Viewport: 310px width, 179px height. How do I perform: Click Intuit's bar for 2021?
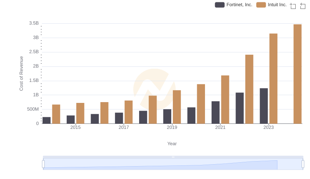(x=225, y=100)
